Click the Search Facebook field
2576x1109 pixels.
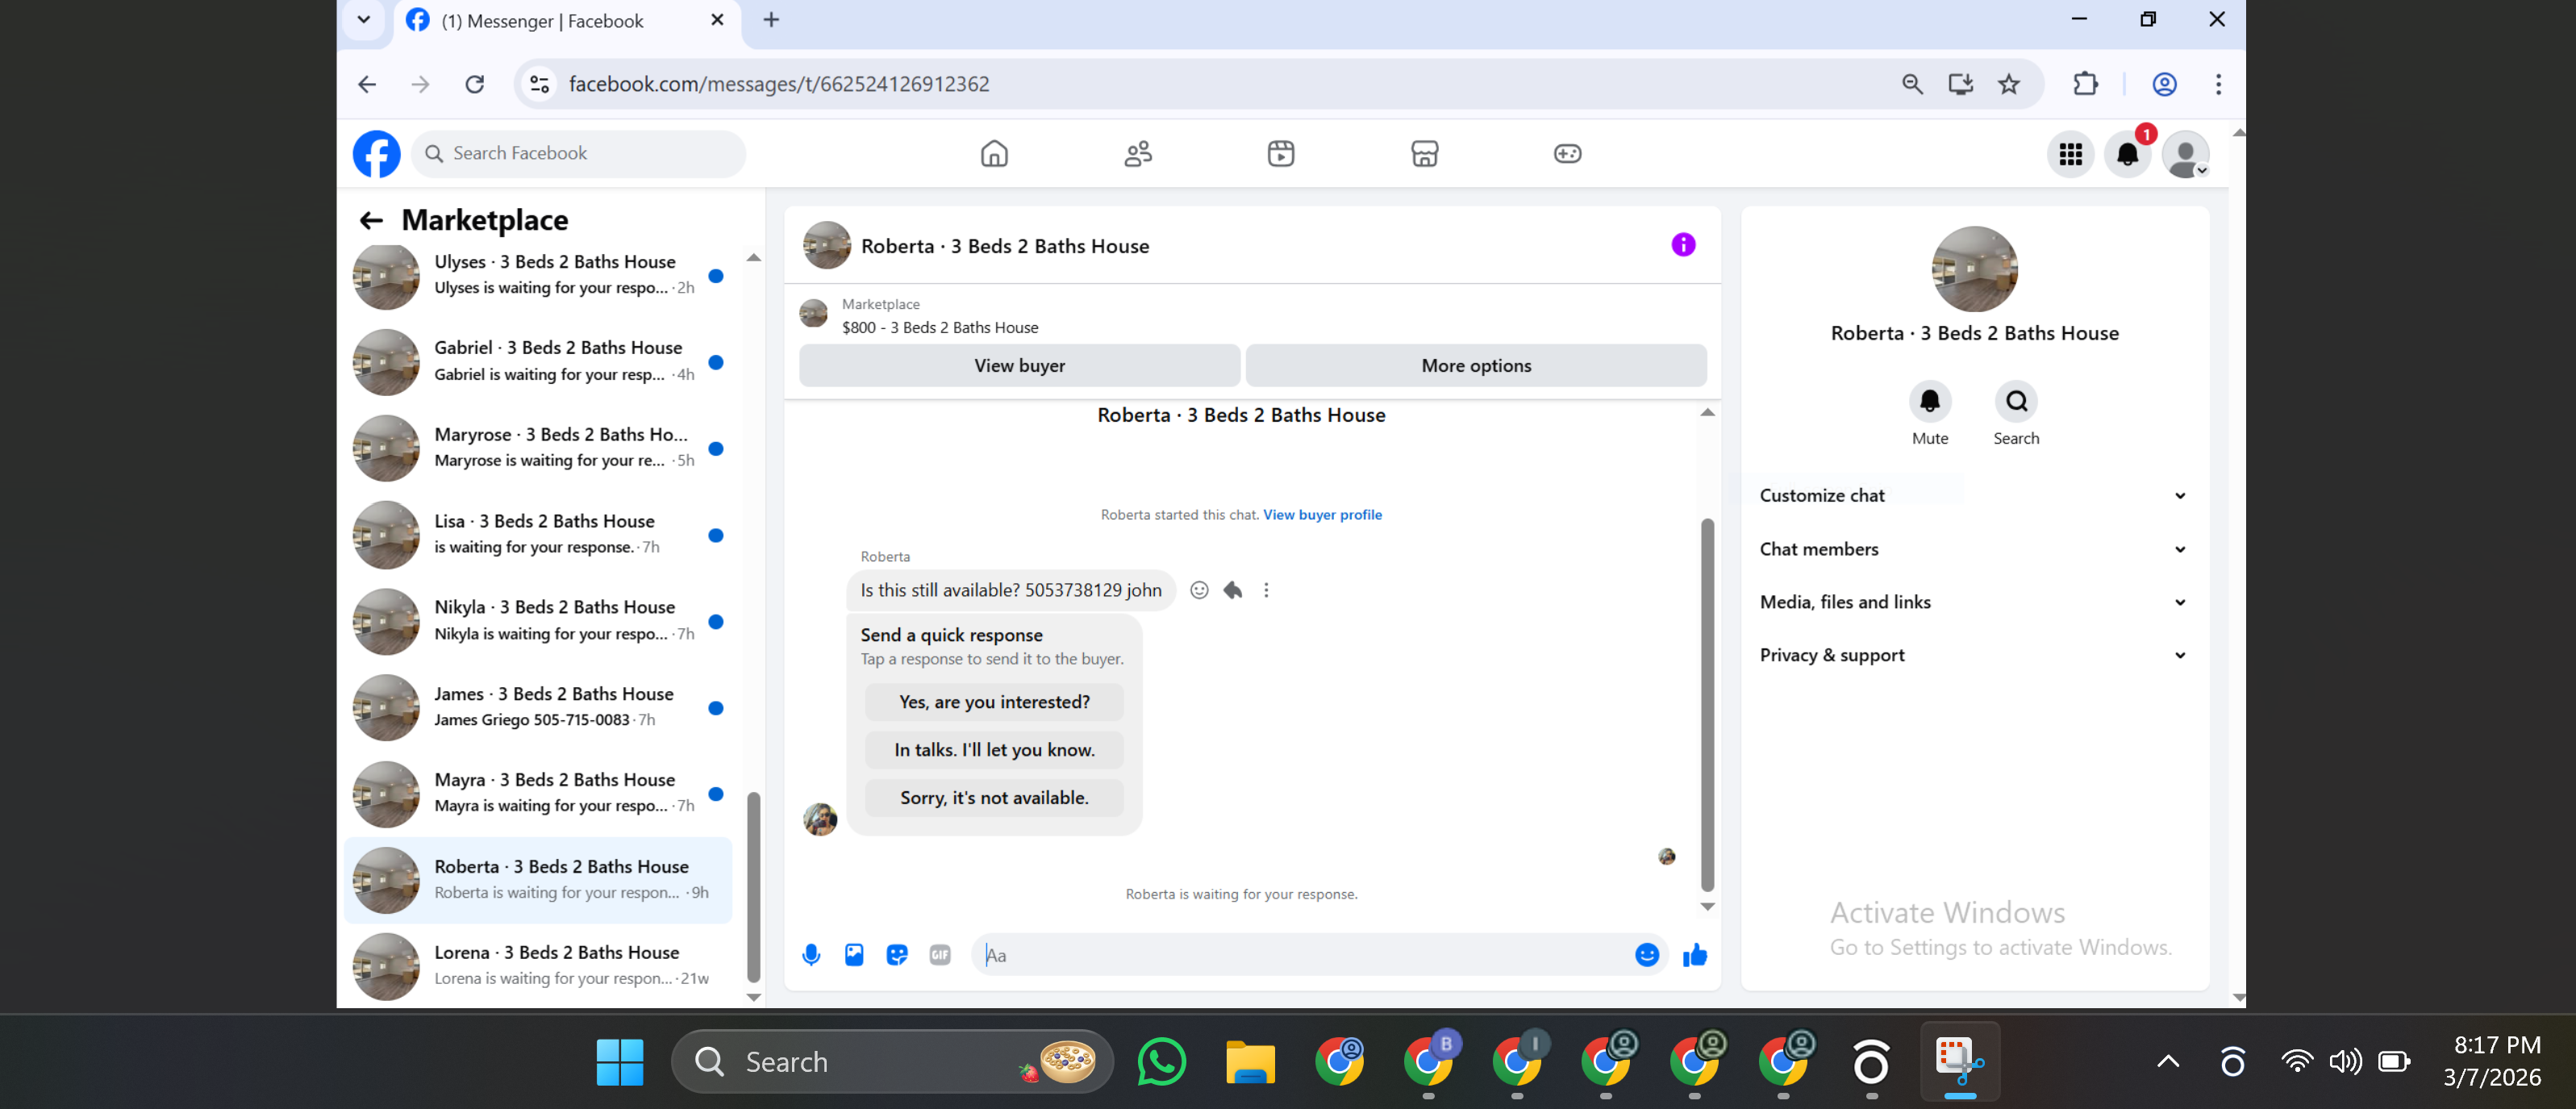[578, 154]
